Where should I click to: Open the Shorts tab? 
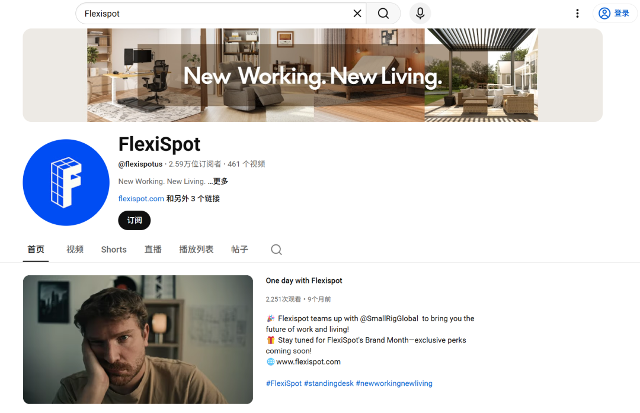coord(114,250)
